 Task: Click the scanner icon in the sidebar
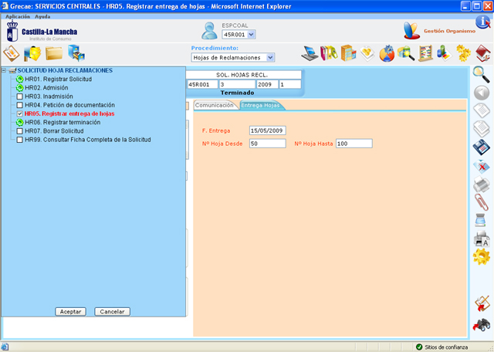click(x=481, y=220)
